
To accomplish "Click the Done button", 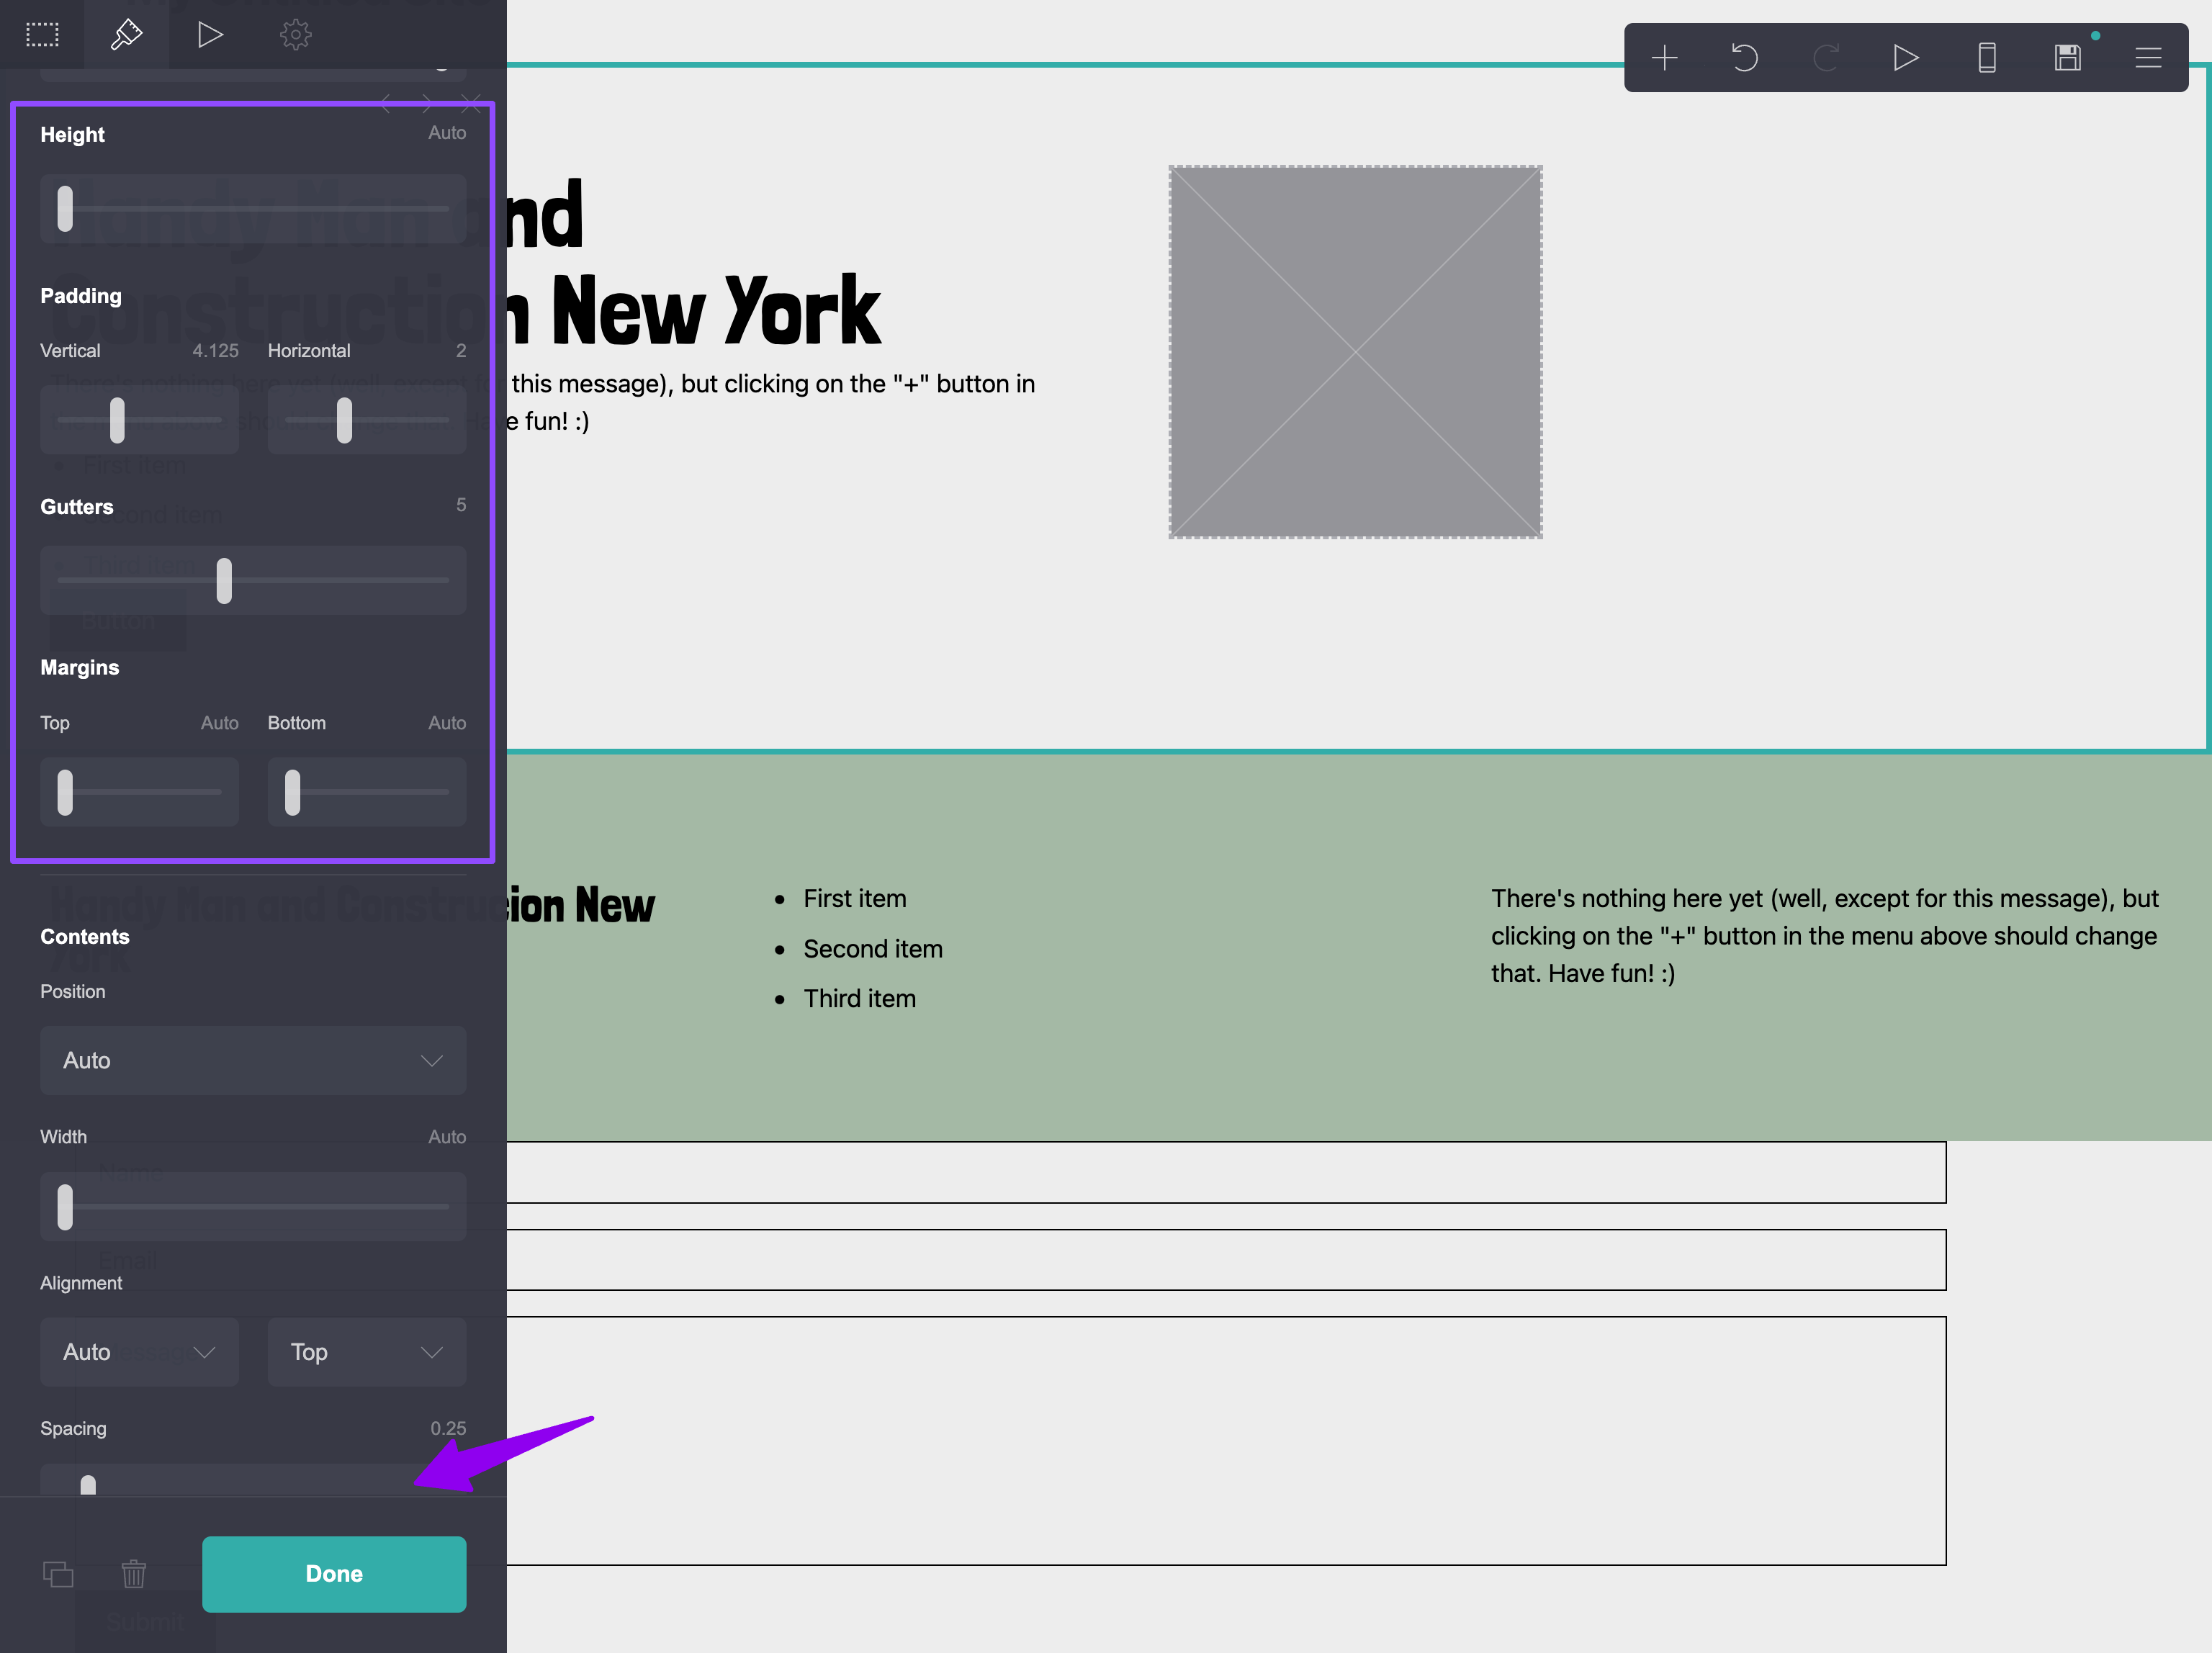I will [x=334, y=1574].
